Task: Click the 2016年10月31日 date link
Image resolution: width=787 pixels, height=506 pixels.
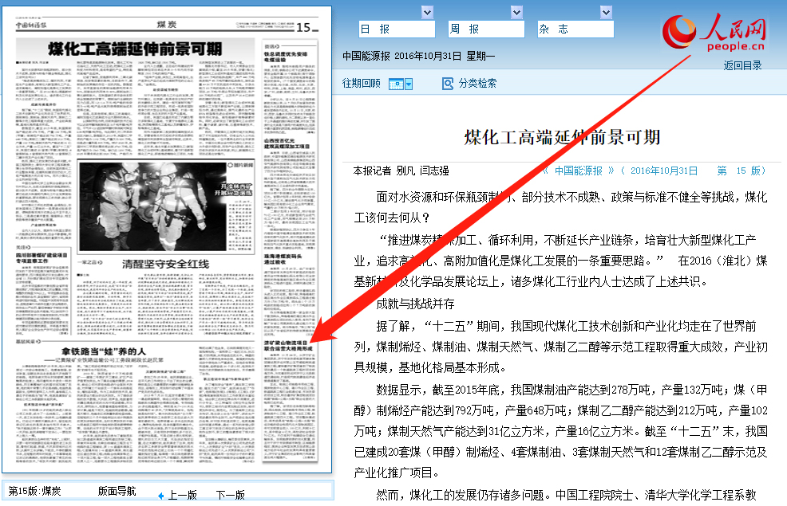Action: (x=663, y=171)
